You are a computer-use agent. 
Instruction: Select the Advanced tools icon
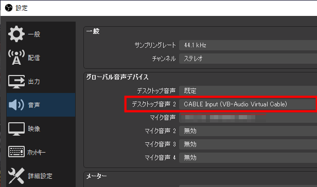coord(16,176)
